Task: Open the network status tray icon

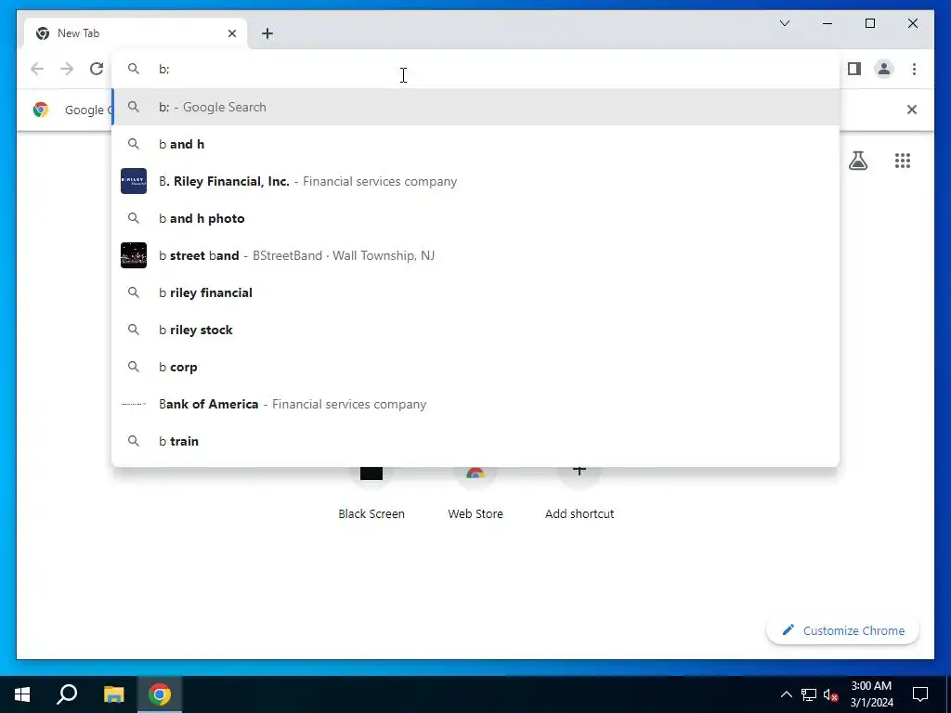Action: [x=809, y=694]
